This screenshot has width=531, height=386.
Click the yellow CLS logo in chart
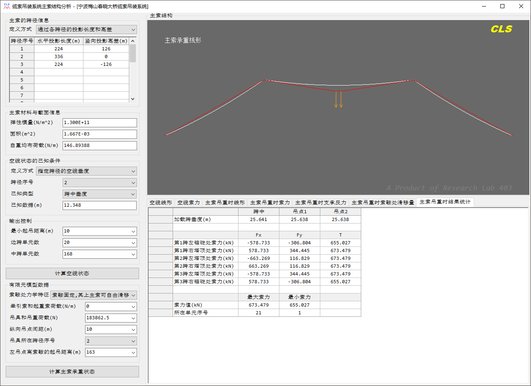tap(501, 29)
